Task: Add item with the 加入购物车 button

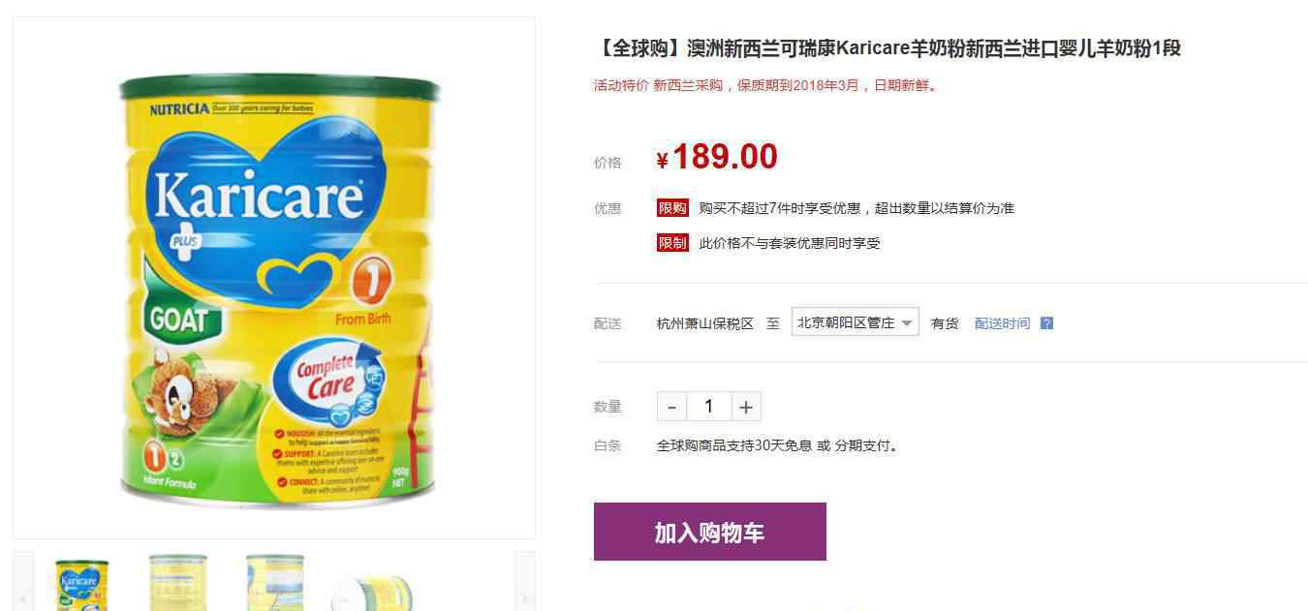Action: pos(710,532)
